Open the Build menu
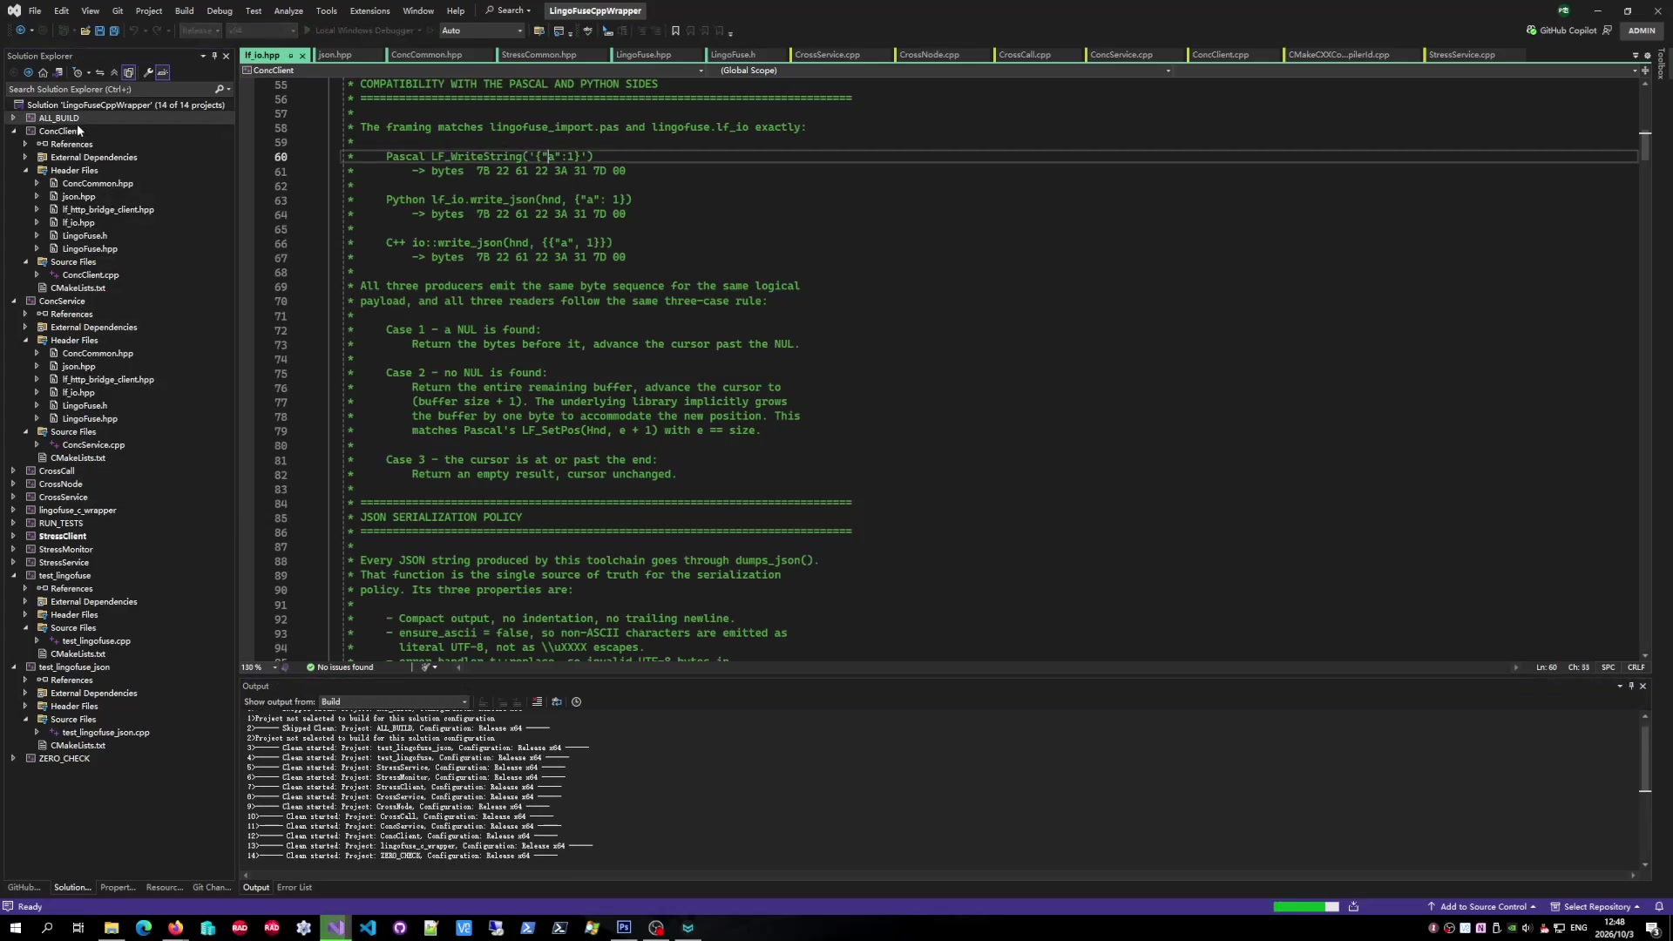 tap(184, 10)
